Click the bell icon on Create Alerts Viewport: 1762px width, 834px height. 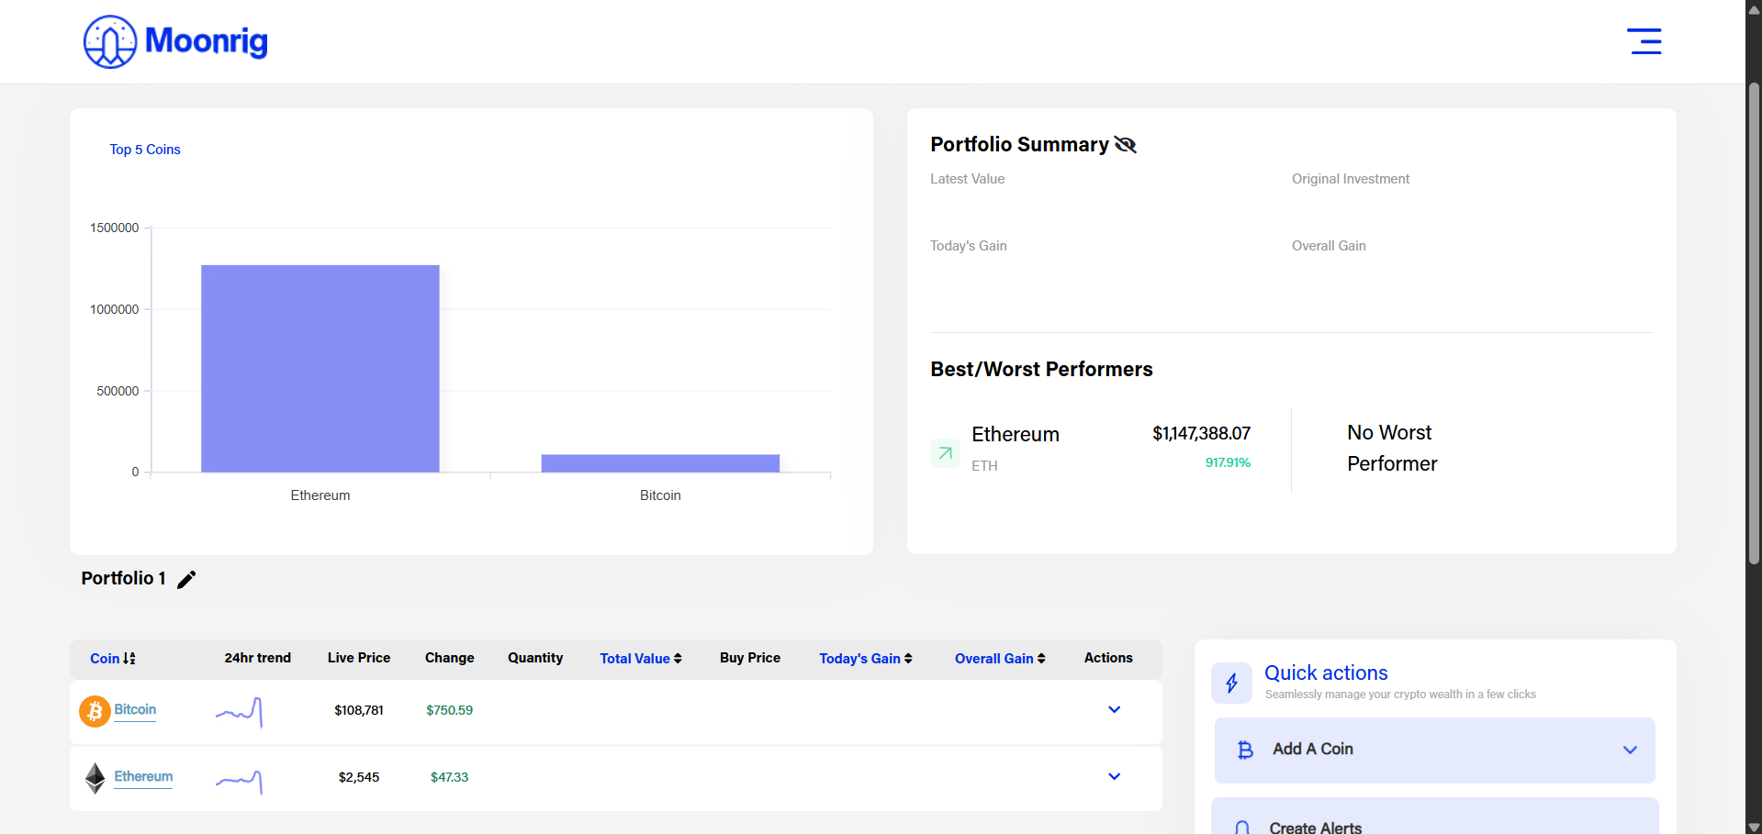pyautogui.click(x=1242, y=828)
